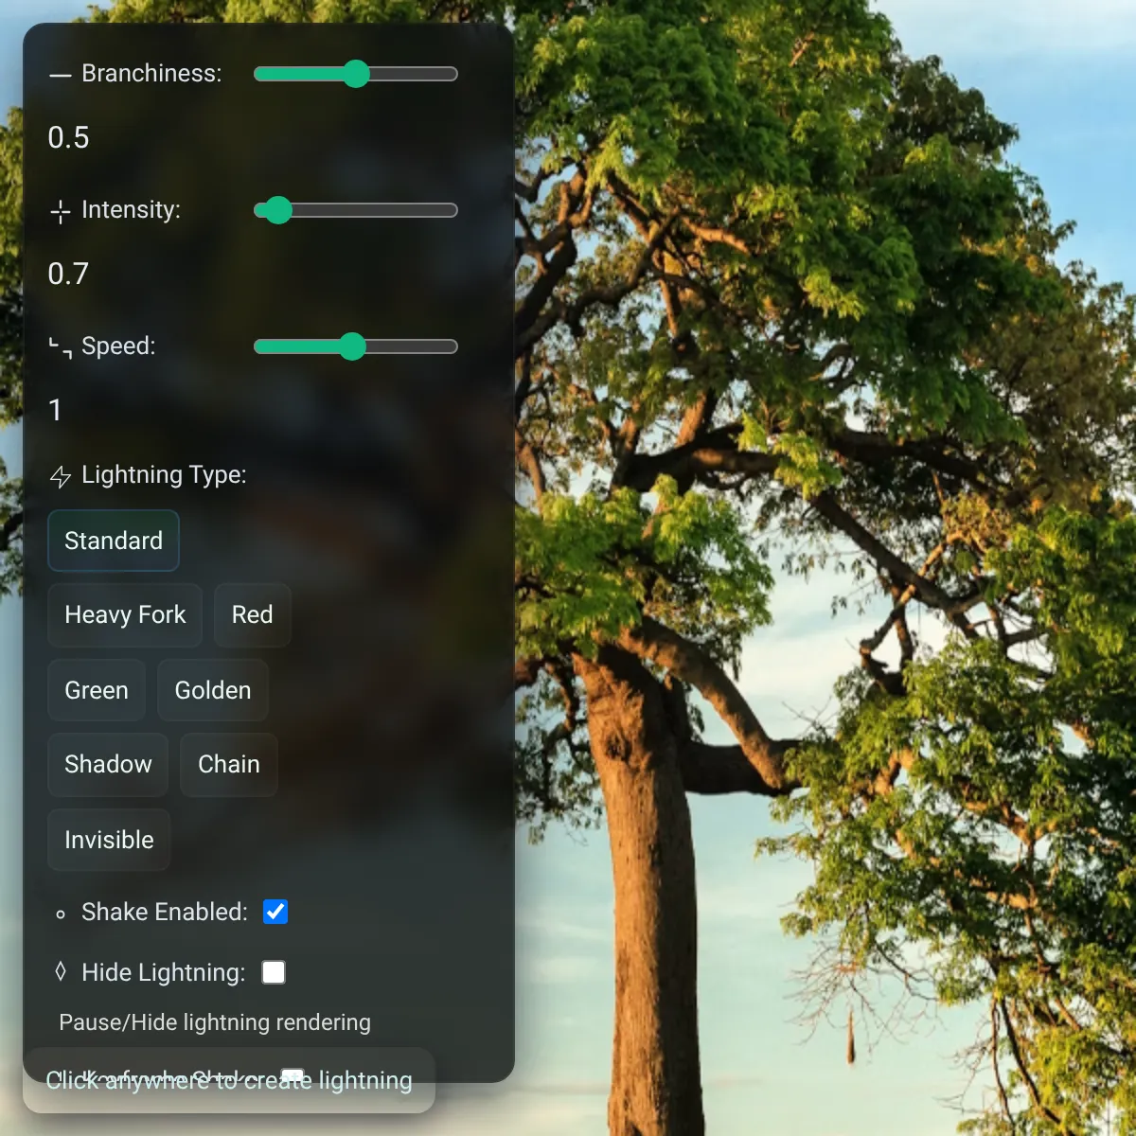This screenshot has height=1136, width=1136.
Task: Switch lightning type to Red
Action: [x=253, y=615]
